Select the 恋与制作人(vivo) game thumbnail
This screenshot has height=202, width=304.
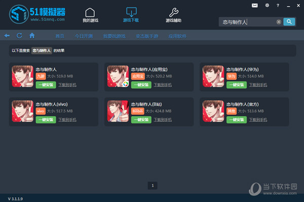pos(22,111)
